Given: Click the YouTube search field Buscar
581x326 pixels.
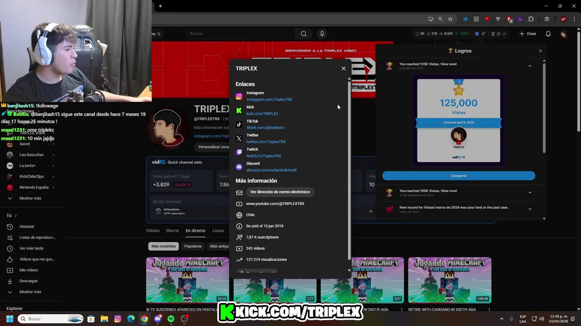Looking at the screenshot, I should click(x=241, y=34).
